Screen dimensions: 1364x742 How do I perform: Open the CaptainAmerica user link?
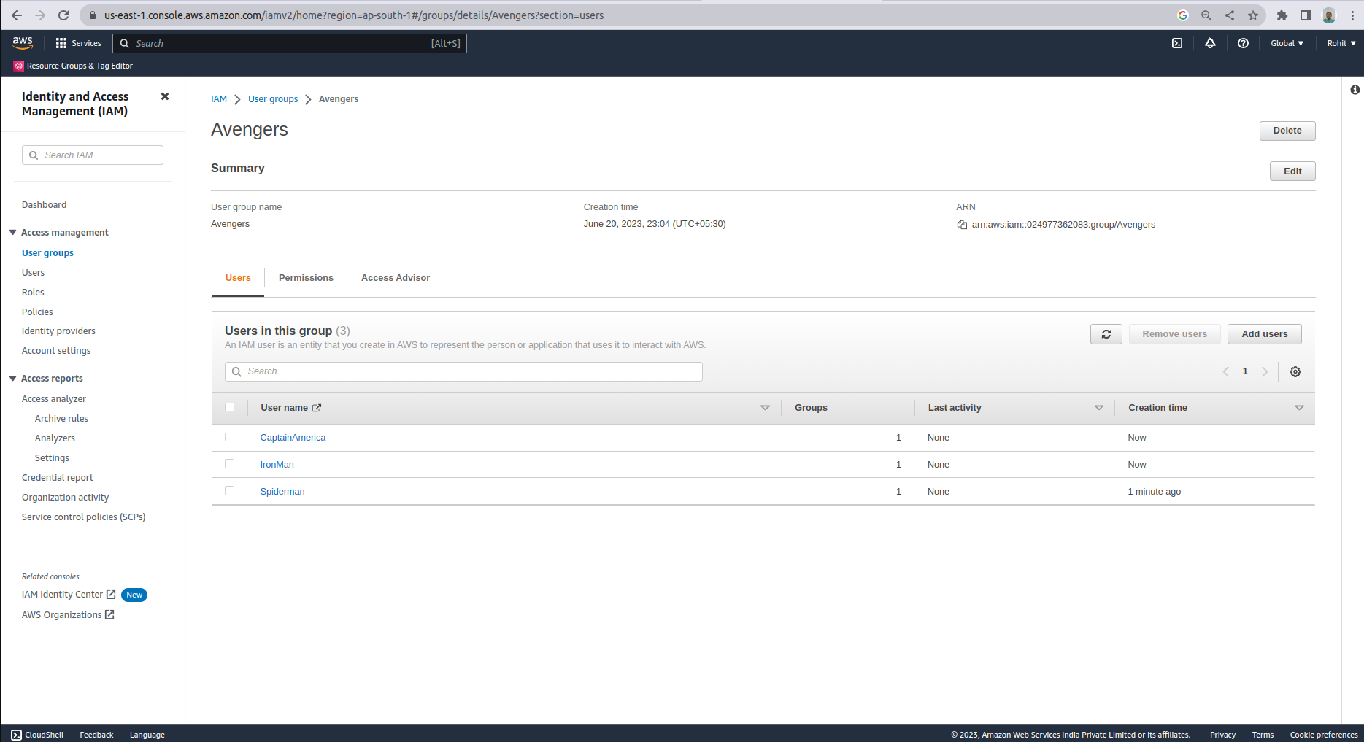(x=293, y=438)
